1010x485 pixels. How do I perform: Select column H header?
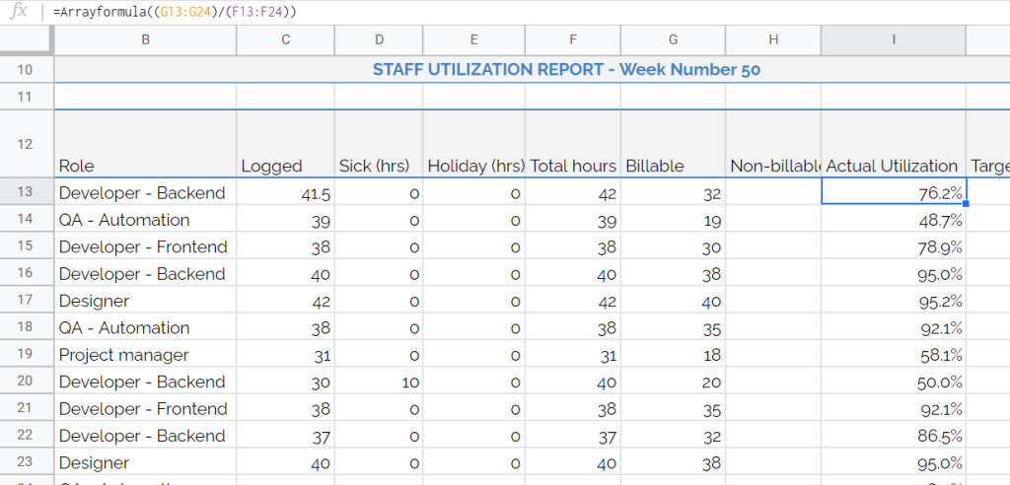(773, 40)
